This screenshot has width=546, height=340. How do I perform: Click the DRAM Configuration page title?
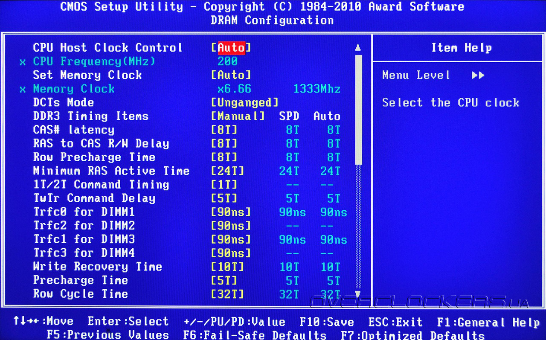tap(272, 20)
